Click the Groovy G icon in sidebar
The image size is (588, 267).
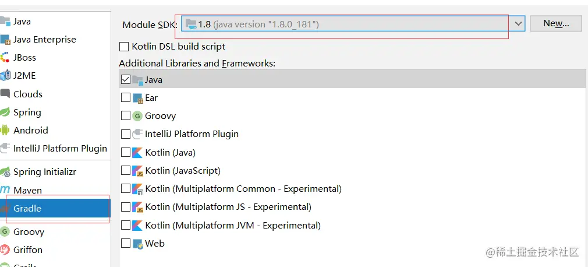(x=5, y=231)
